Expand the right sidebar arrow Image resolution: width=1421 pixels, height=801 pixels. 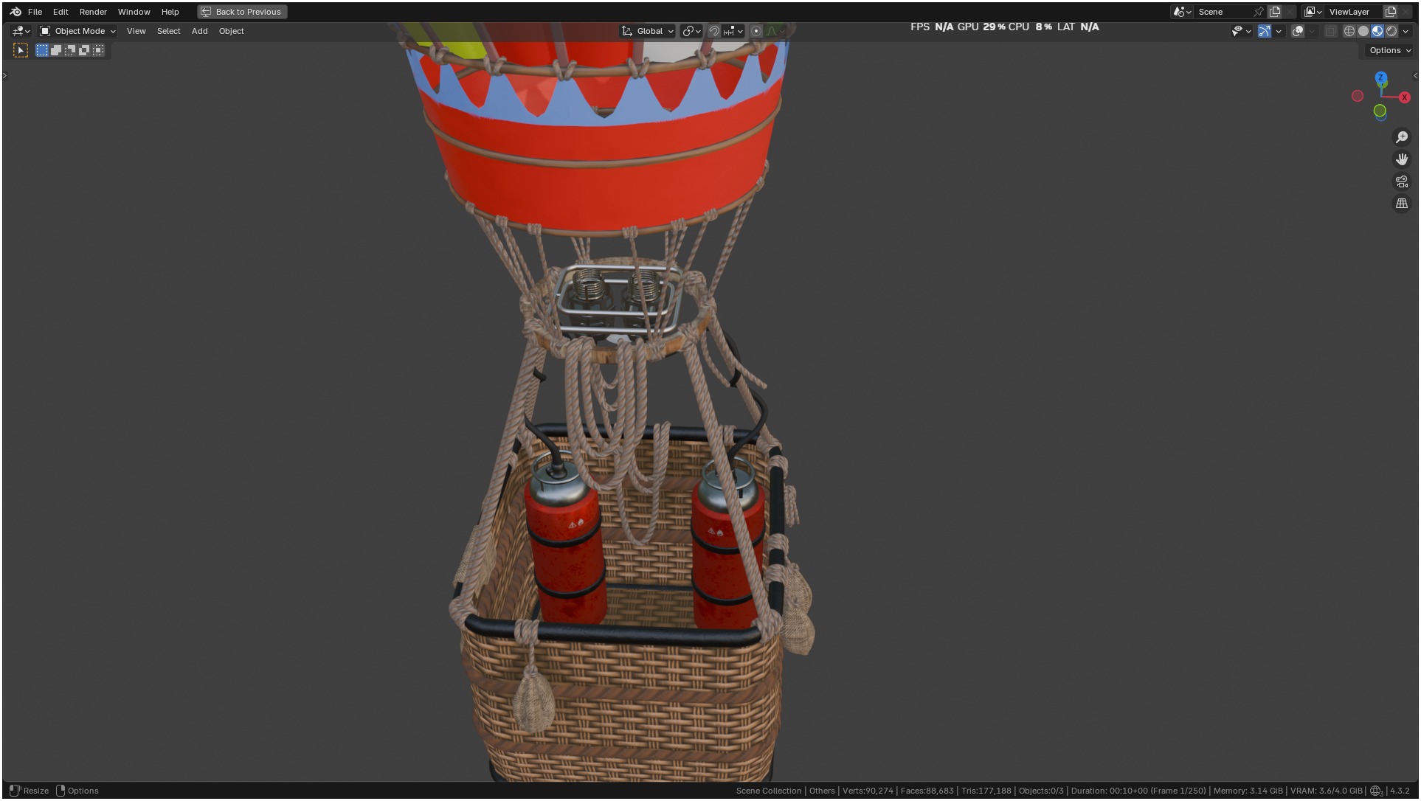(1415, 75)
